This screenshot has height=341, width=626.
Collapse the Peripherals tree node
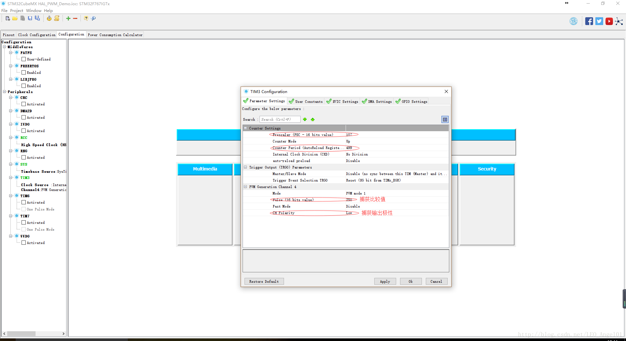5,92
